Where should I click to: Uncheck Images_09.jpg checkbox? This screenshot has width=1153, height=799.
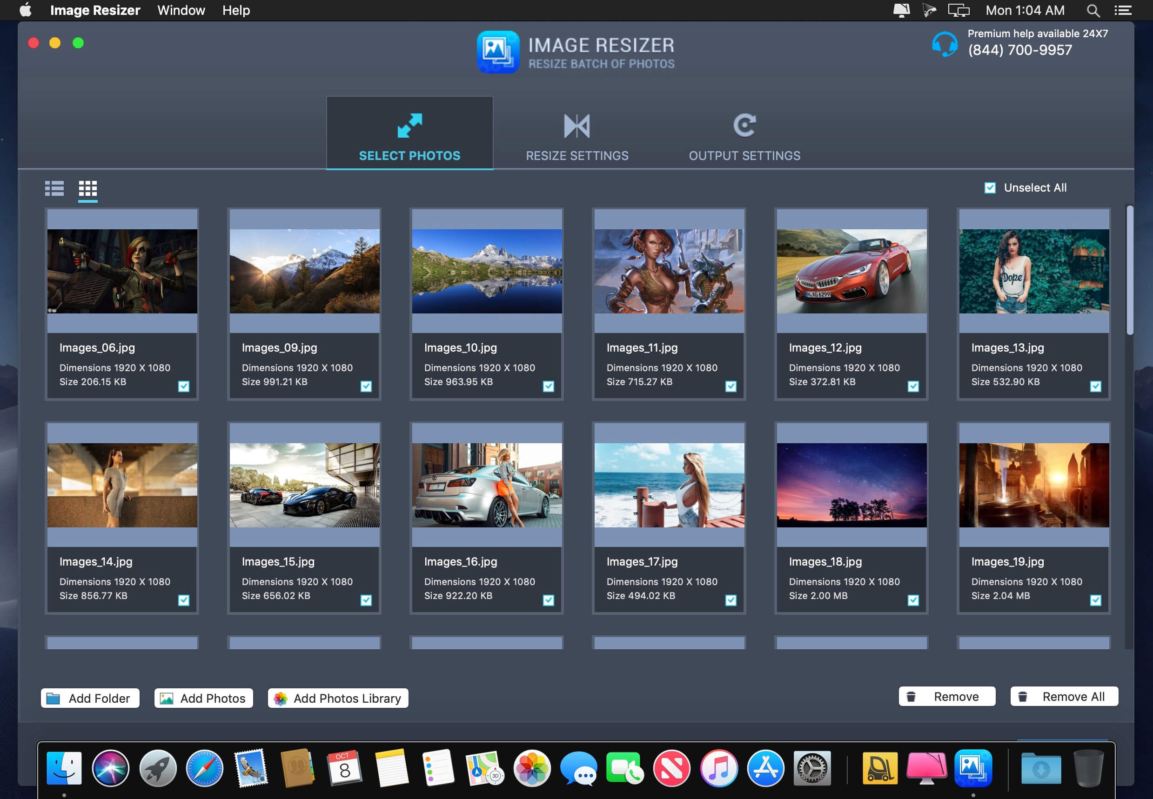tap(366, 386)
